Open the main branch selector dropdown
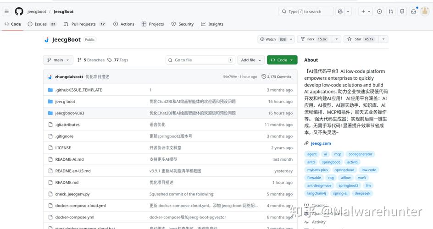 pyautogui.click(x=58, y=60)
